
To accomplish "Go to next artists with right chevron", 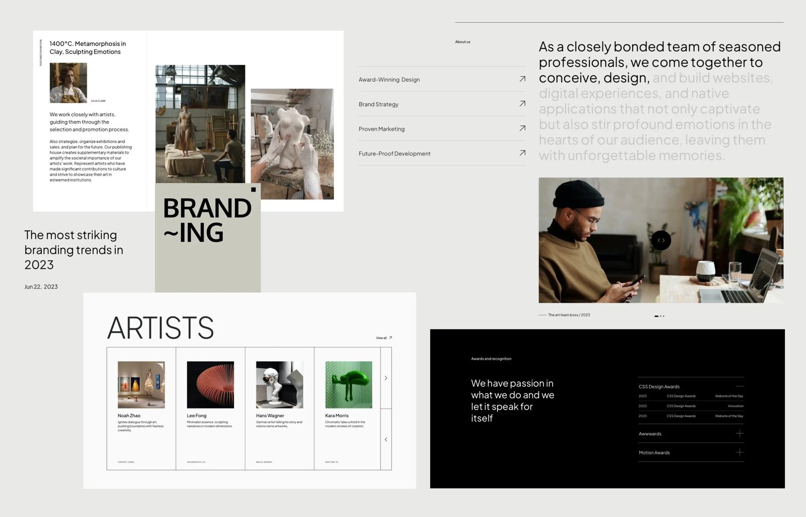I will tap(386, 378).
